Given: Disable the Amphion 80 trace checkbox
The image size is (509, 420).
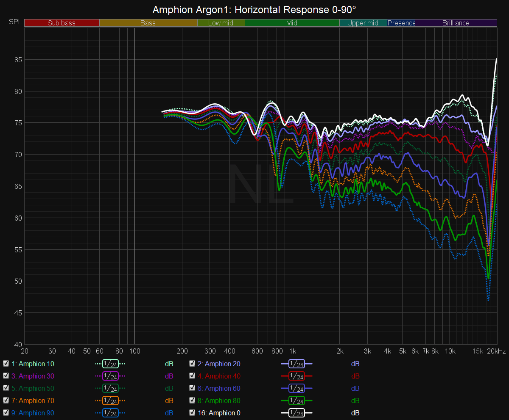Looking at the screenshot, I should (192, 401).
